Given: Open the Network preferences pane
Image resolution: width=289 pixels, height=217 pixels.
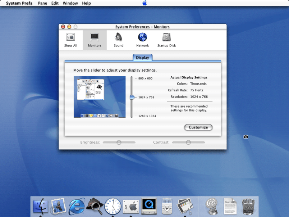Looking at the screenshot, I should coord(142,40).
